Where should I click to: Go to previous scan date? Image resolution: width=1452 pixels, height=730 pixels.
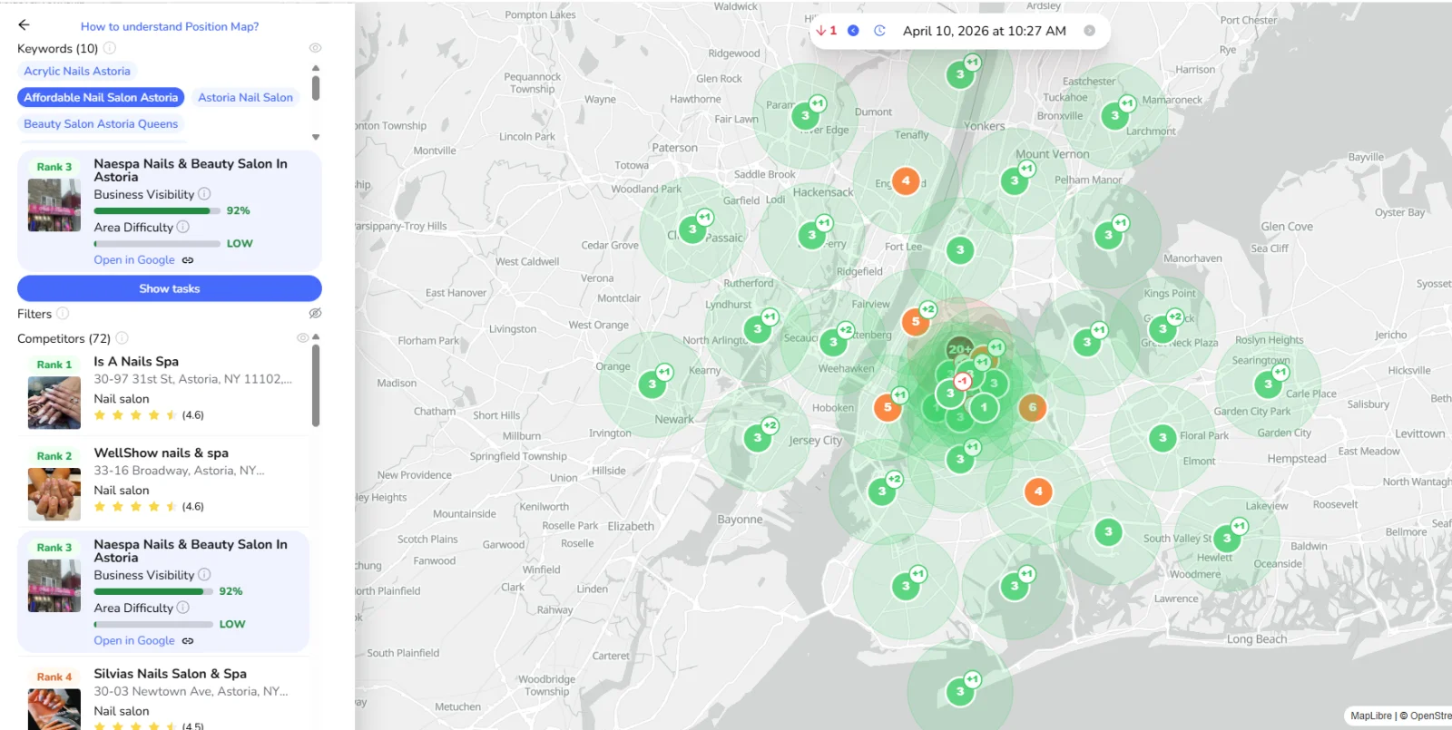pyautogui.click(x=853, y=31)
